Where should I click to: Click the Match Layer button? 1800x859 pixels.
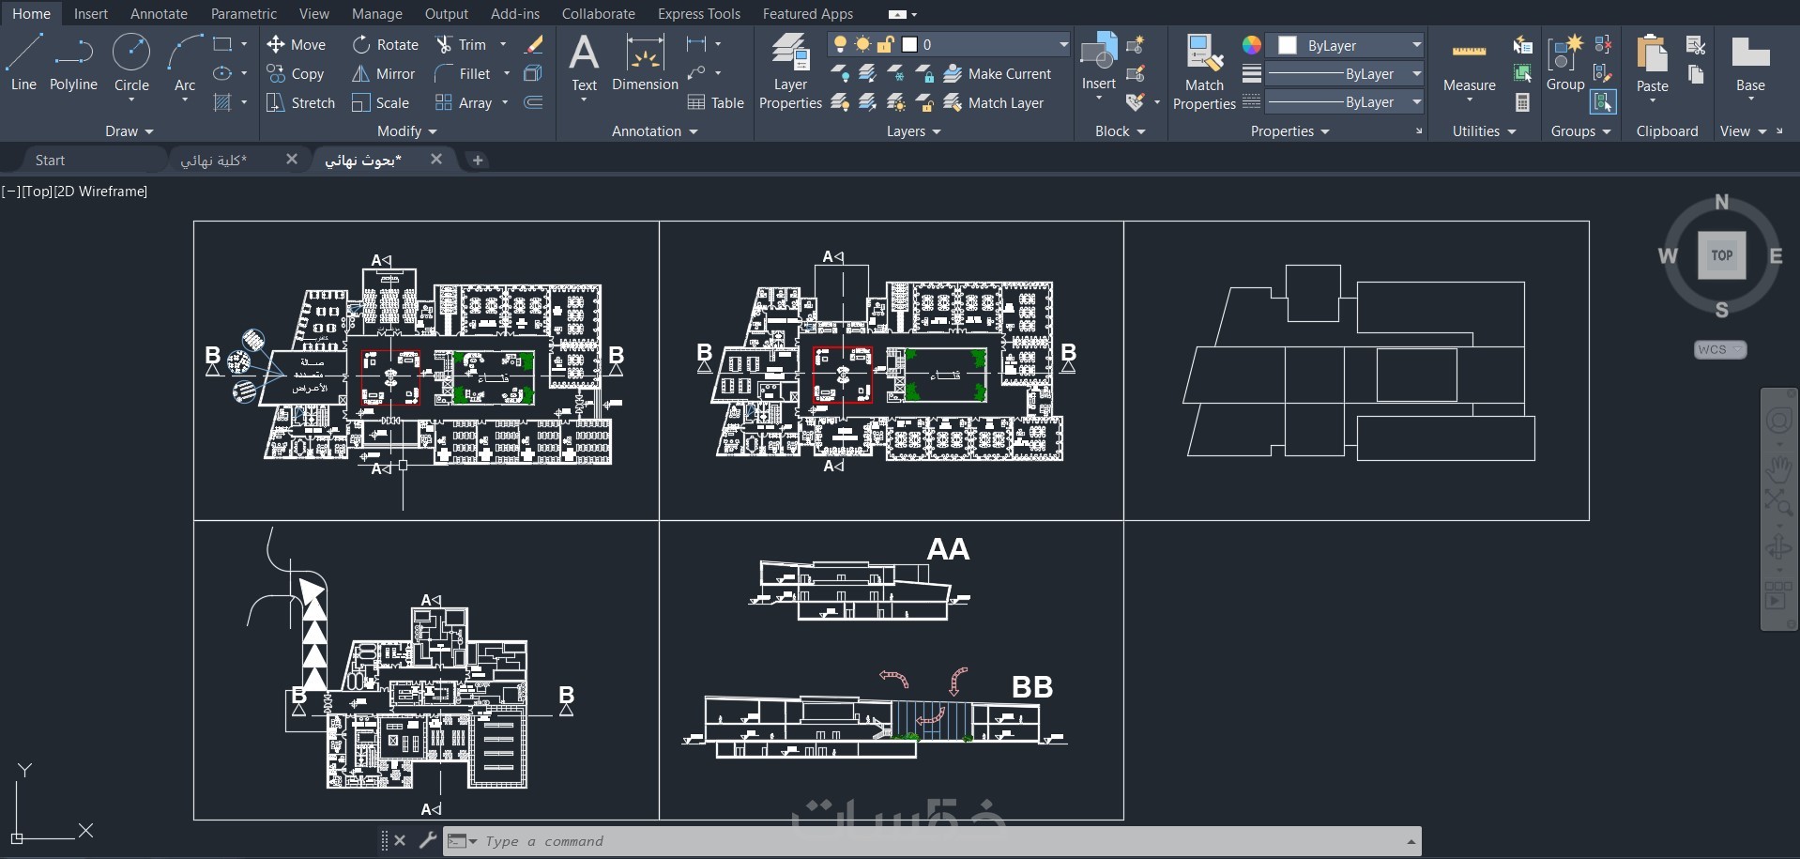(x=994, y=102)
